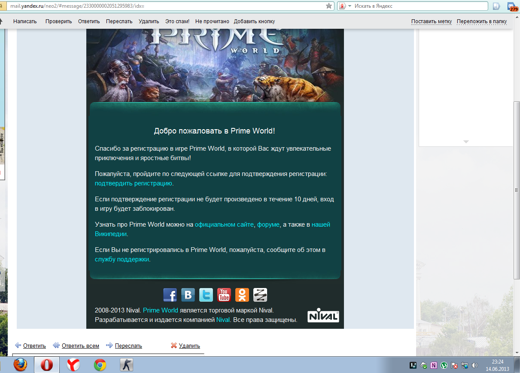Image resolution: width=520 pixels, height=373 pixels.
Task: Open Counter-Strike from the taskbar
Action: coord(126,365)
